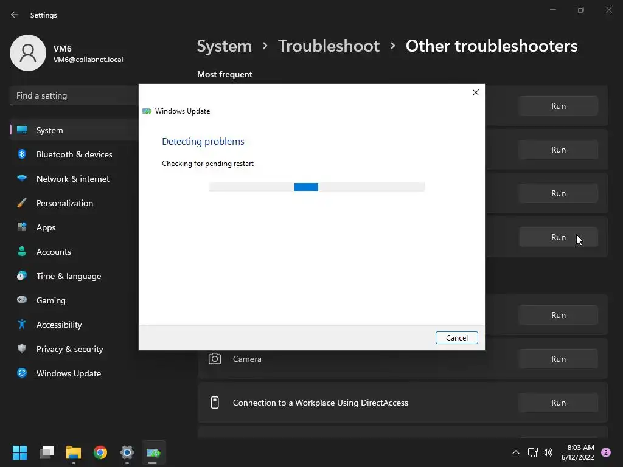Click Connection to a Workplace Using DirectAccess
This screenshot has width=623, height=467.
pyautogui.click(x=320, y=403)
